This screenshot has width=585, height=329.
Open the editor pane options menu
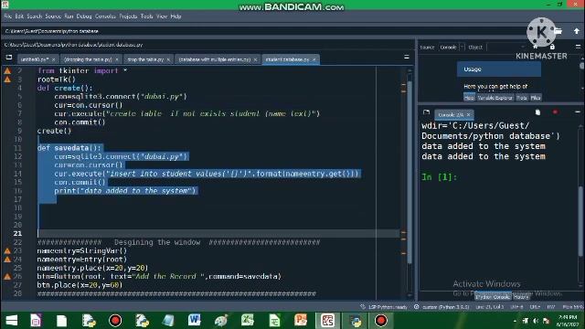[407, 57]
